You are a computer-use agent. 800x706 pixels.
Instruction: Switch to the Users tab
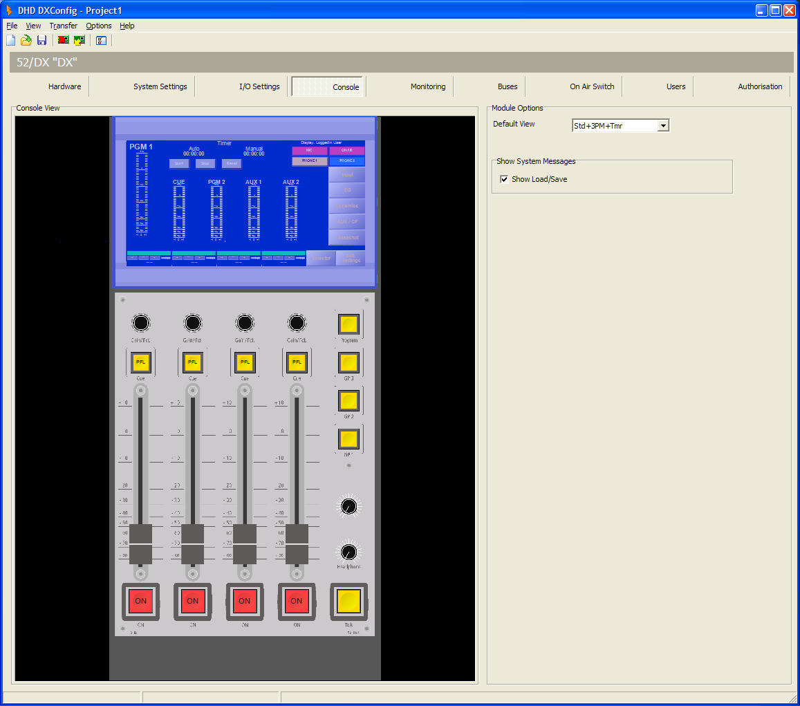[676, 86]
